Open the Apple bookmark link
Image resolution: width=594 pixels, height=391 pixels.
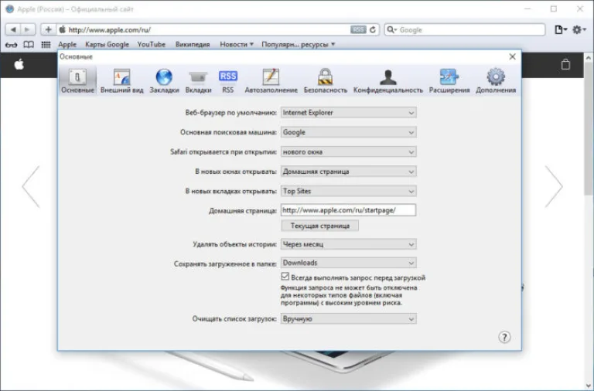(x=67, y=44)
